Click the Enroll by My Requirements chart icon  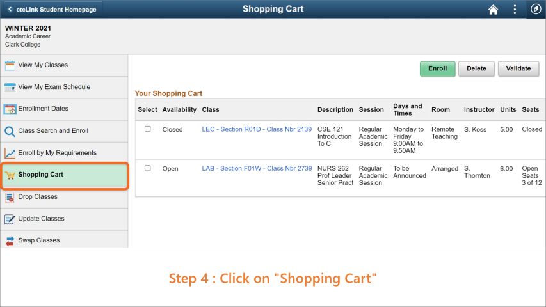[x=10, y=153]
